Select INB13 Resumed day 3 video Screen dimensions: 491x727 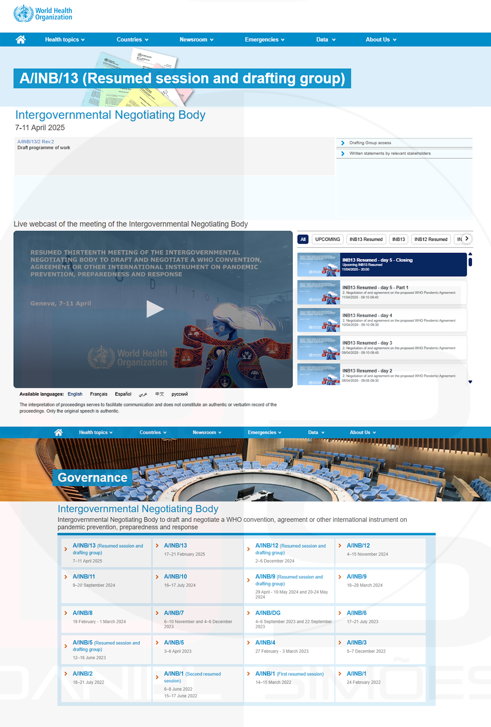tap(382, 348)
